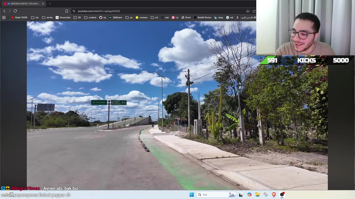The height and width of the screenshot is (199, 355).
Task: Switch to Brave browser on the taskbar
Action: tap(274, 195)
